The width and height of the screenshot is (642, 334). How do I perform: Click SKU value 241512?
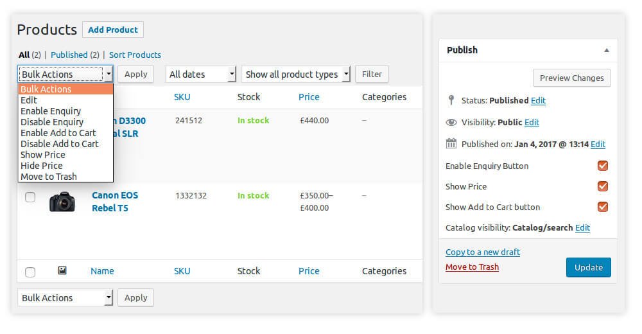coord(189,121)
